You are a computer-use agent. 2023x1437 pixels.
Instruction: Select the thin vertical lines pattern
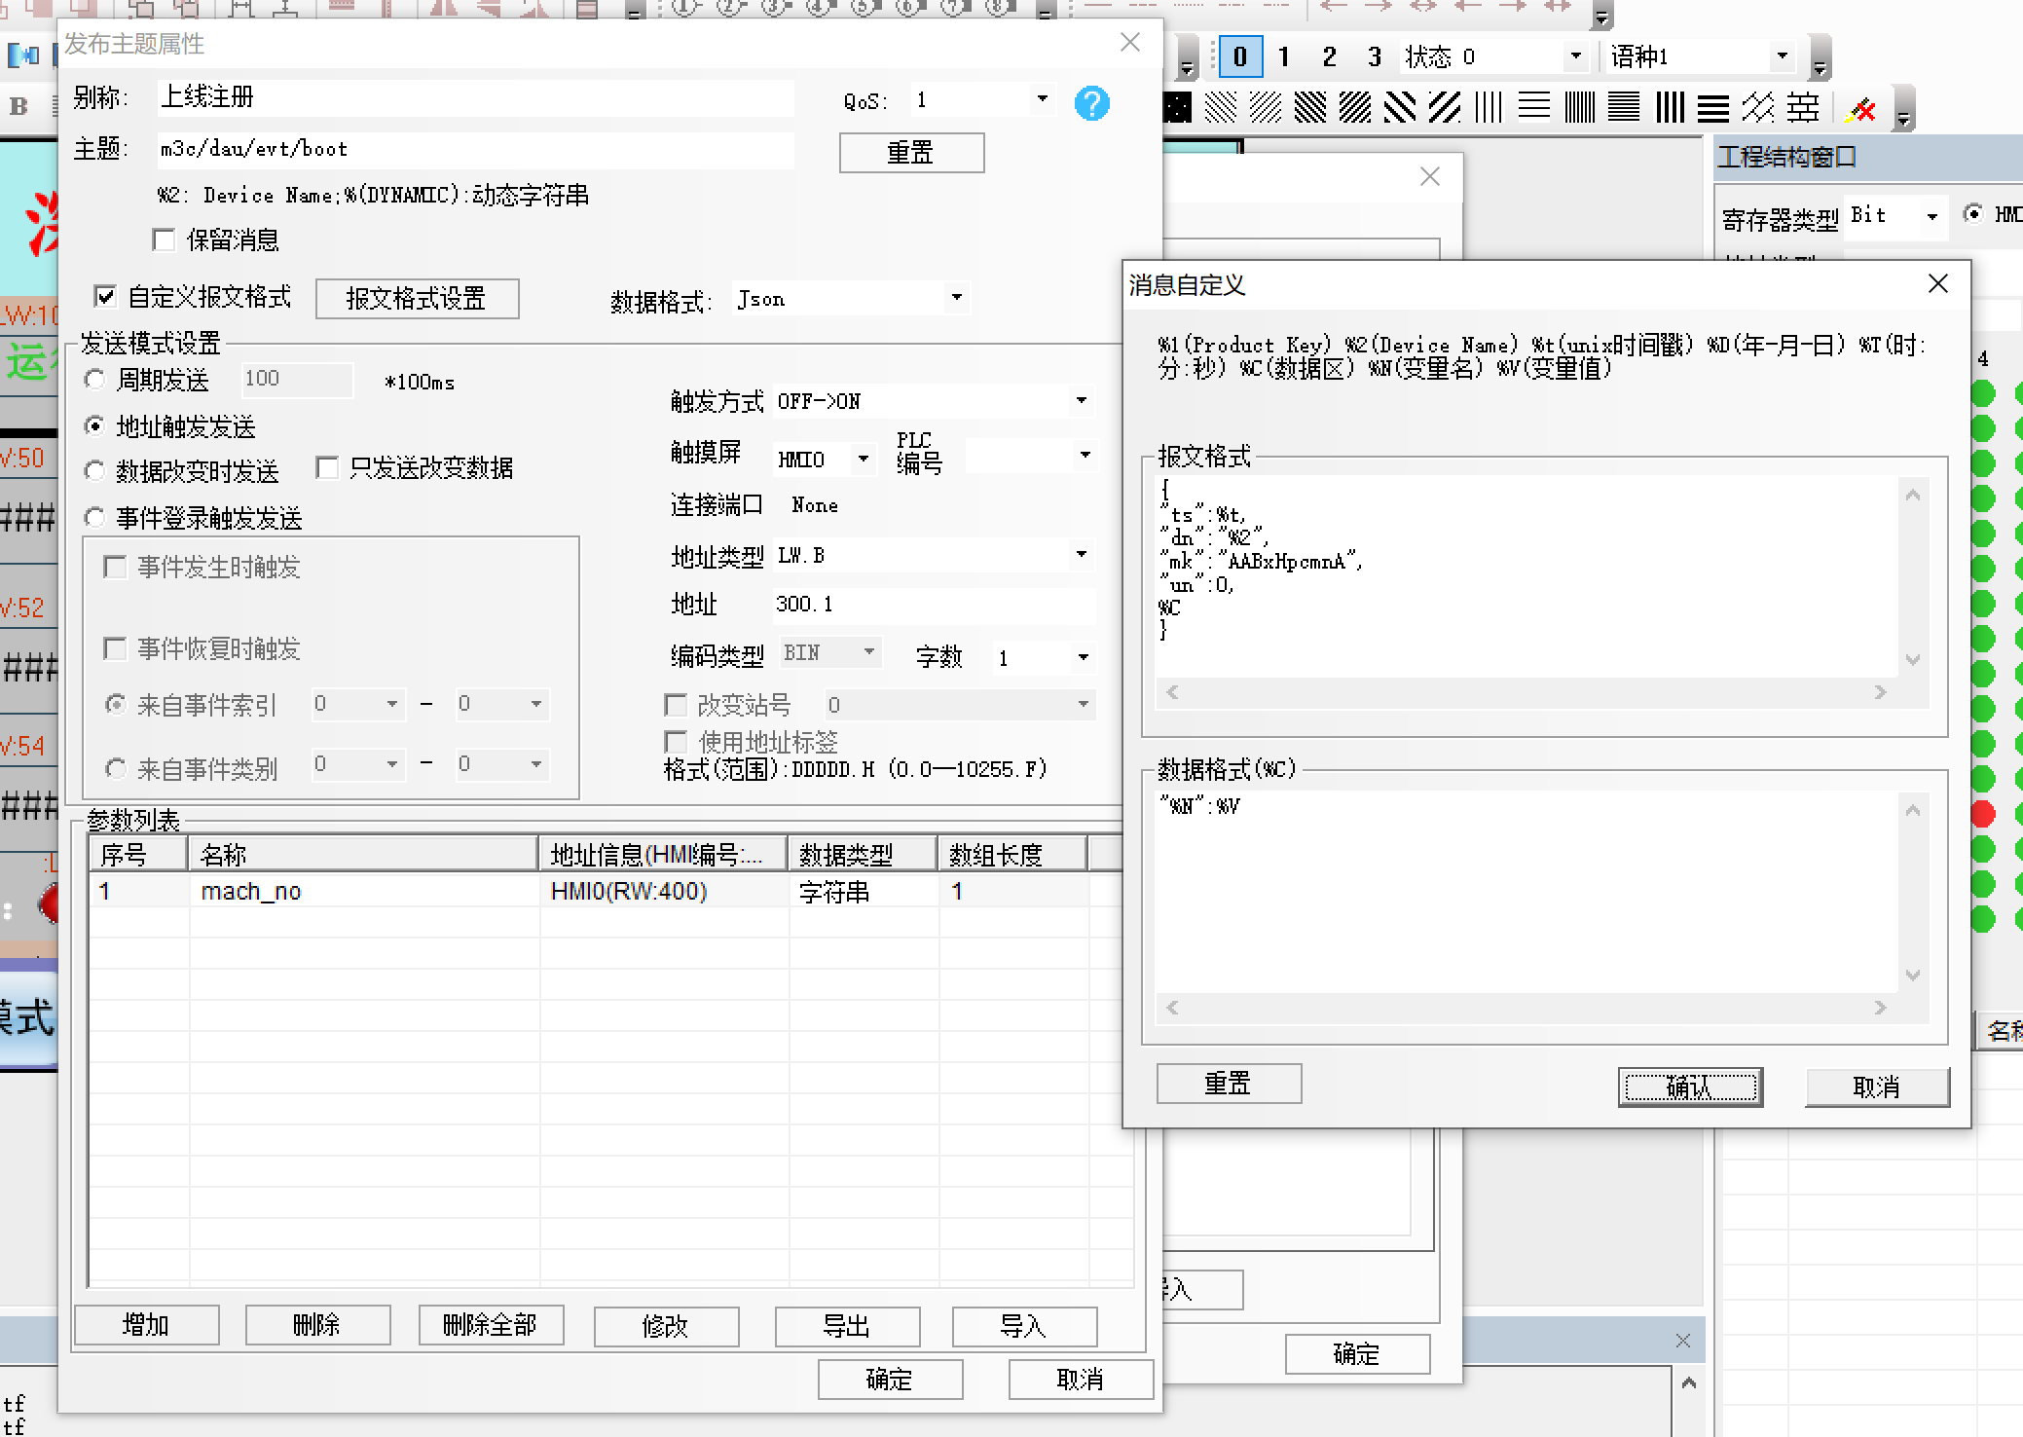[x=1489, y=107]
